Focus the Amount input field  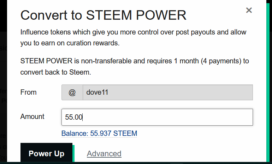[157, 117]
